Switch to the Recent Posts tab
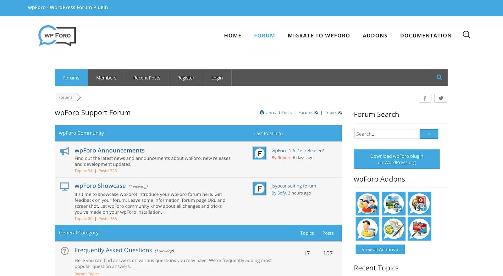Viewport: 503px width, 276px height. tap(147, 78)
